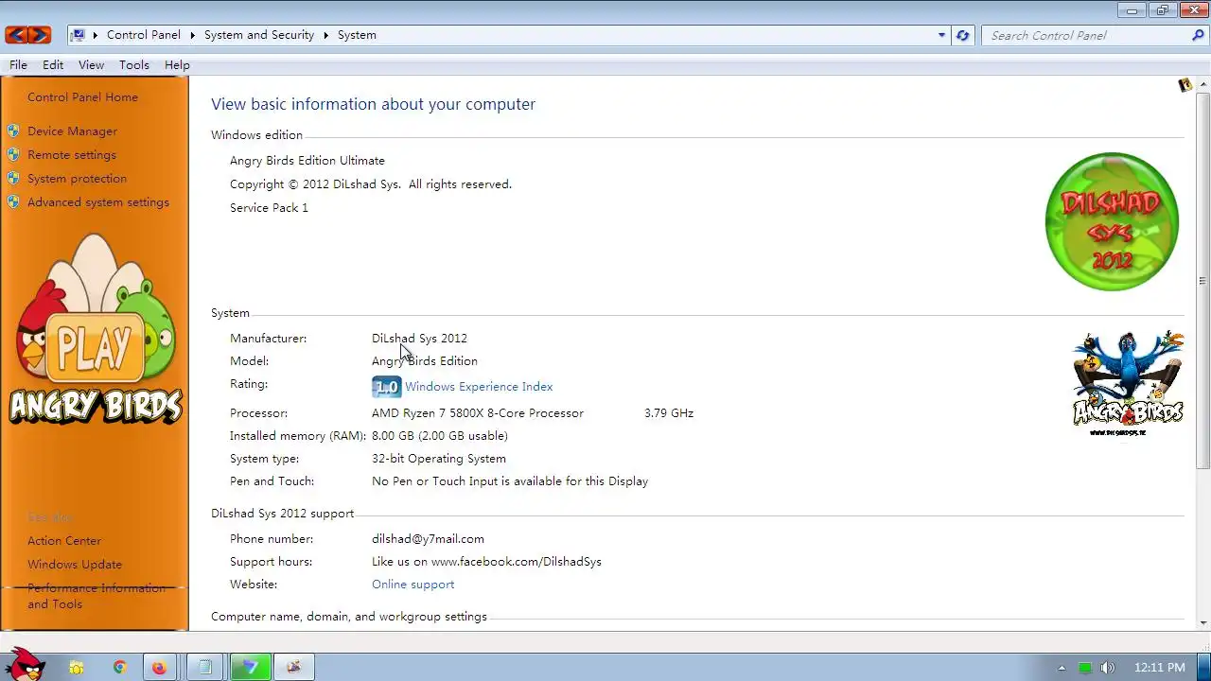1211x681 pixels.
Task: Click the shield icon beside System protection
Action: click(x=13, y=178)
